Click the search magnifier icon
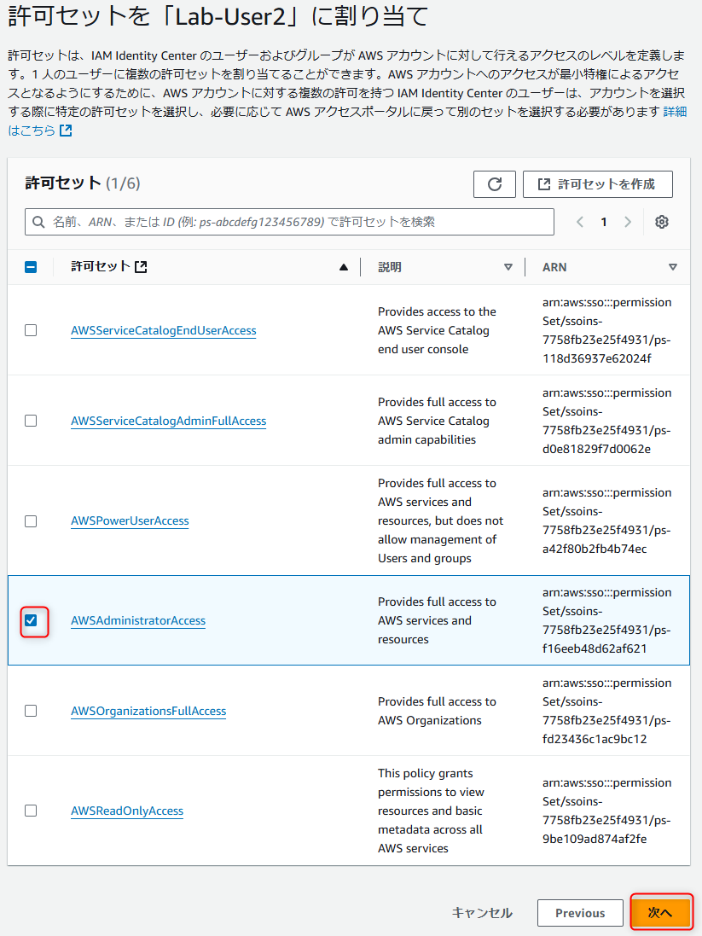This screenshot has width=702, height=936. [38, 222]
